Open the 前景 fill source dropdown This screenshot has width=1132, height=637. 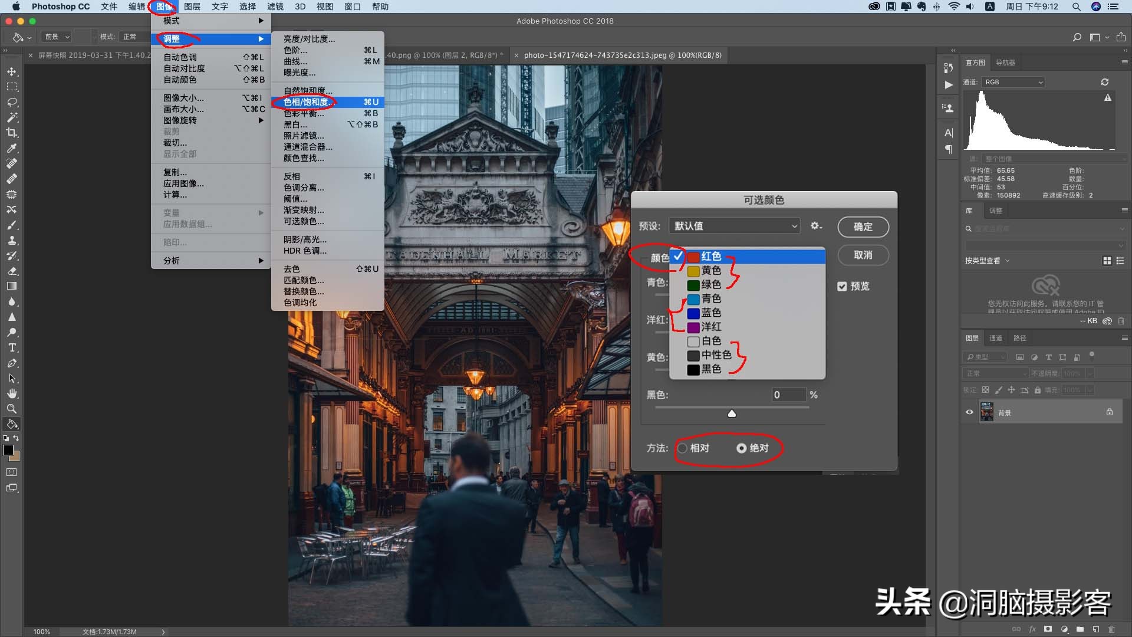click(x=57, y=37)
